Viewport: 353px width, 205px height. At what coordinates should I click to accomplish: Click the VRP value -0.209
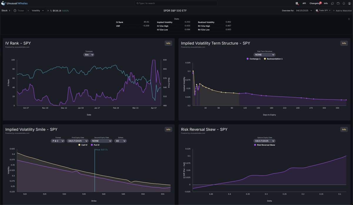tap(146, 26)
